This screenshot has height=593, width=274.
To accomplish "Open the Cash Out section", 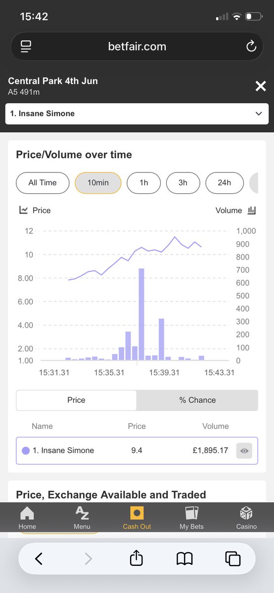I will tap(137, 517).
